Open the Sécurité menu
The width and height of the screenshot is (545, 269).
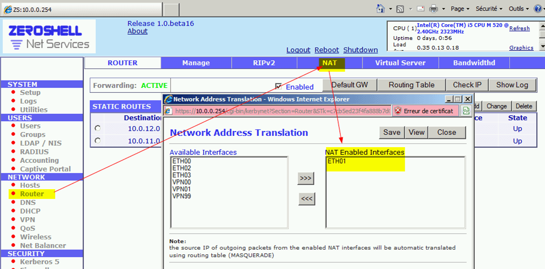point(489,9)
